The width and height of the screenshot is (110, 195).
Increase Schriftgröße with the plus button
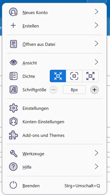(94, 89)
